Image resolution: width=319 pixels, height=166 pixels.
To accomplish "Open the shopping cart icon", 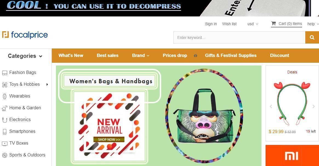I will (x=274, y=23).
